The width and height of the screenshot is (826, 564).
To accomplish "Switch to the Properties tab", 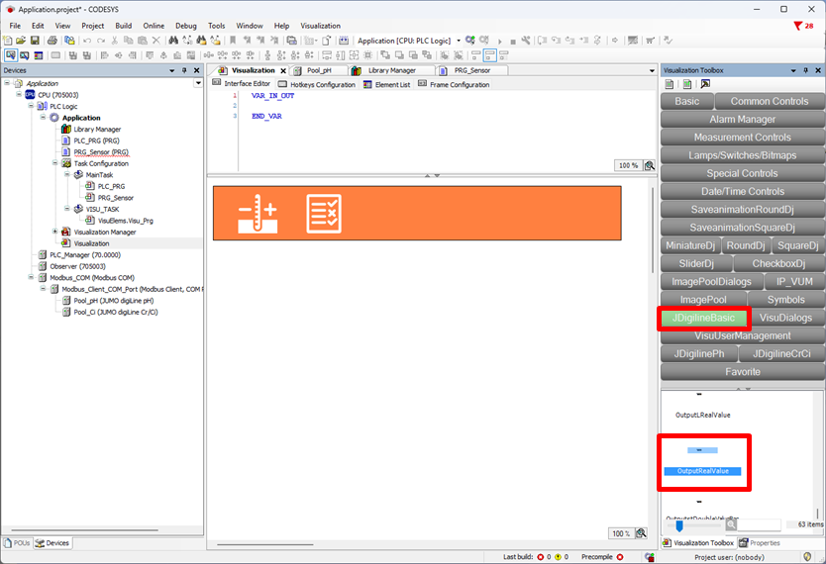I will tap(760, 543).
